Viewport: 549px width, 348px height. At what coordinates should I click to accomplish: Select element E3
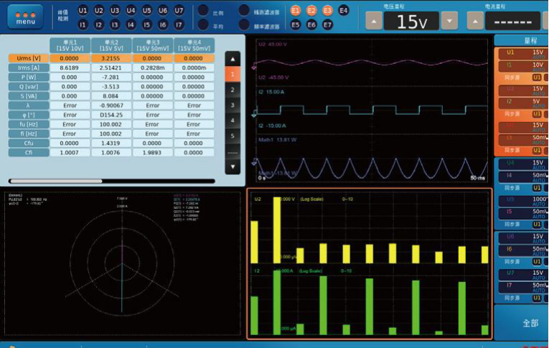pos(327,11)
